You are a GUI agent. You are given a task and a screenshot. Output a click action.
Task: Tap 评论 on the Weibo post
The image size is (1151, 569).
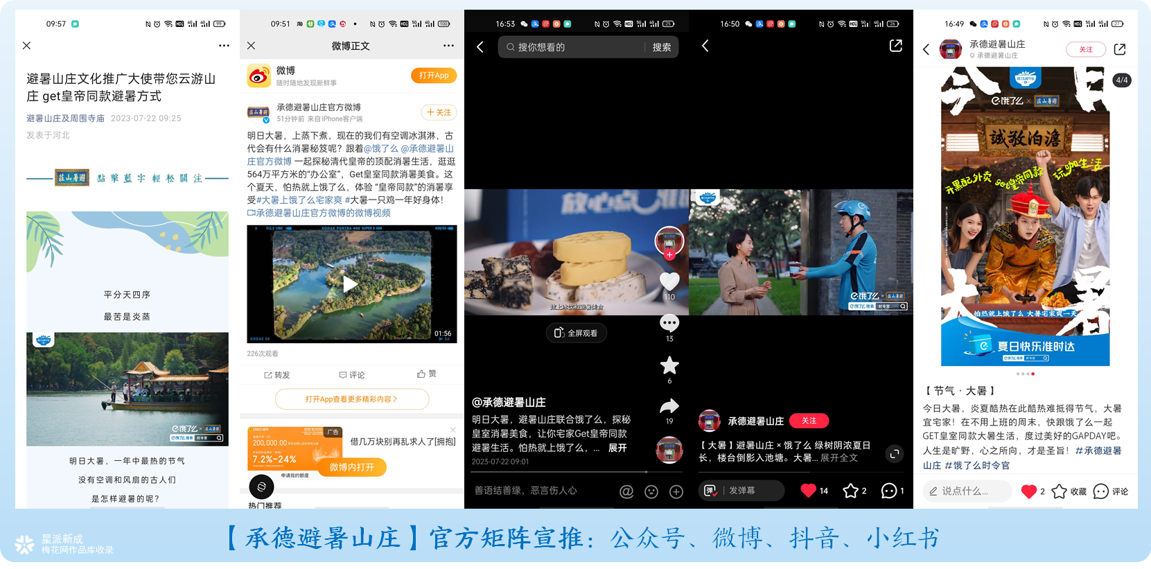(x=351, y=375)
